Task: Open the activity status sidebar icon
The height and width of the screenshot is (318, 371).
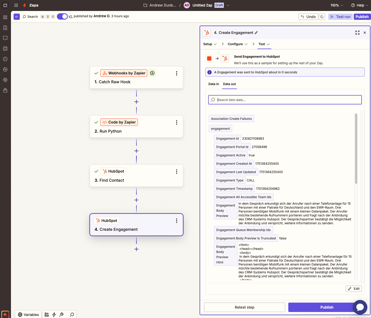Action: coord(5,69)
